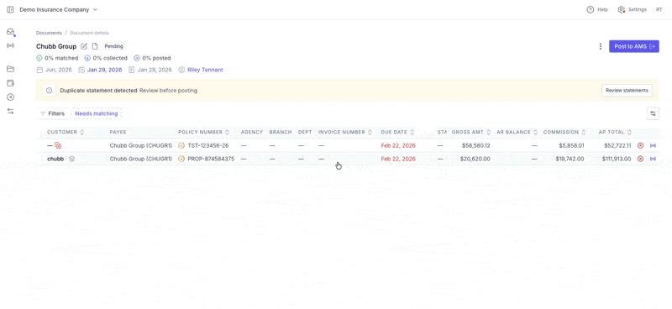672x309 pixels.
Task: Click the user icon beside Riley Tennant
Action: (x=181, y=70)
